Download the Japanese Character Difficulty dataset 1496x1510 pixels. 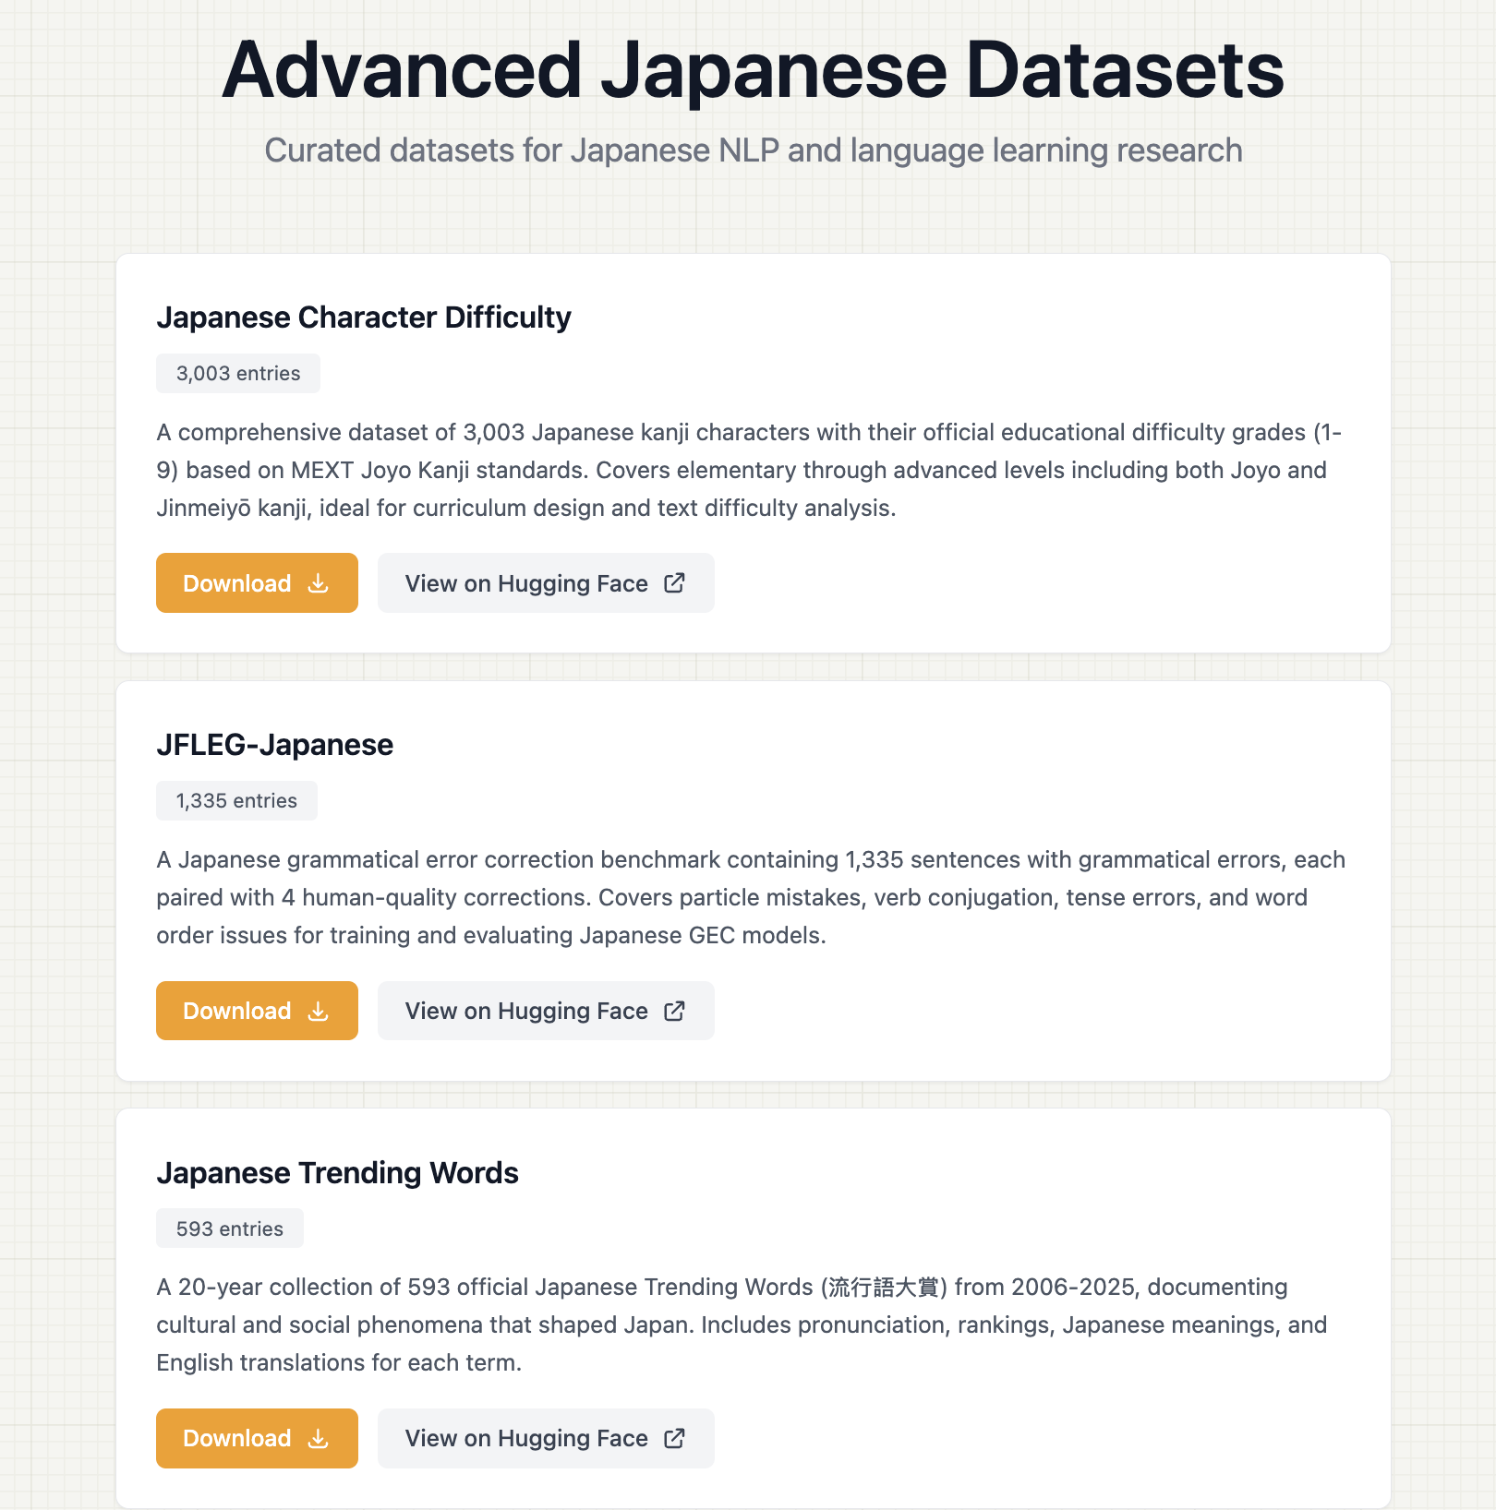pyautogui.click(x=257, y=582)
